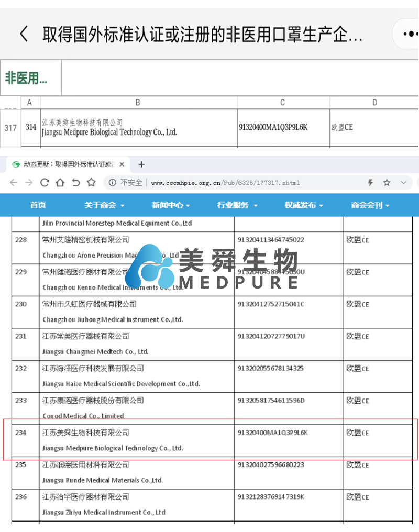Click Jiangsu Haize Medical Scientific Development Co.,Ltd.

[x=121, y=384]
